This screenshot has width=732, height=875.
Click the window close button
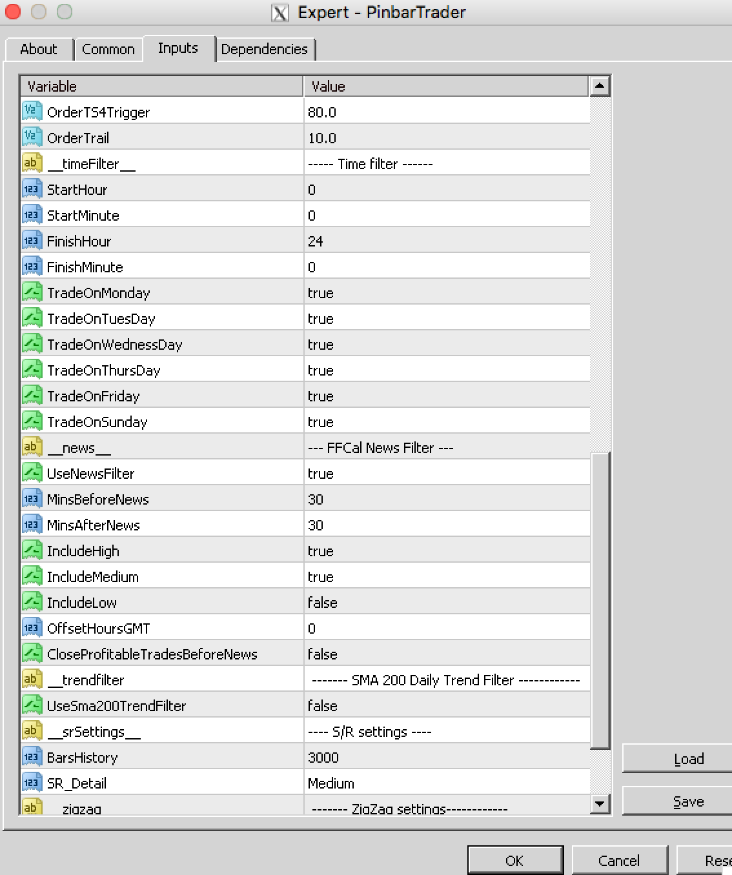[x=12, y=12]
